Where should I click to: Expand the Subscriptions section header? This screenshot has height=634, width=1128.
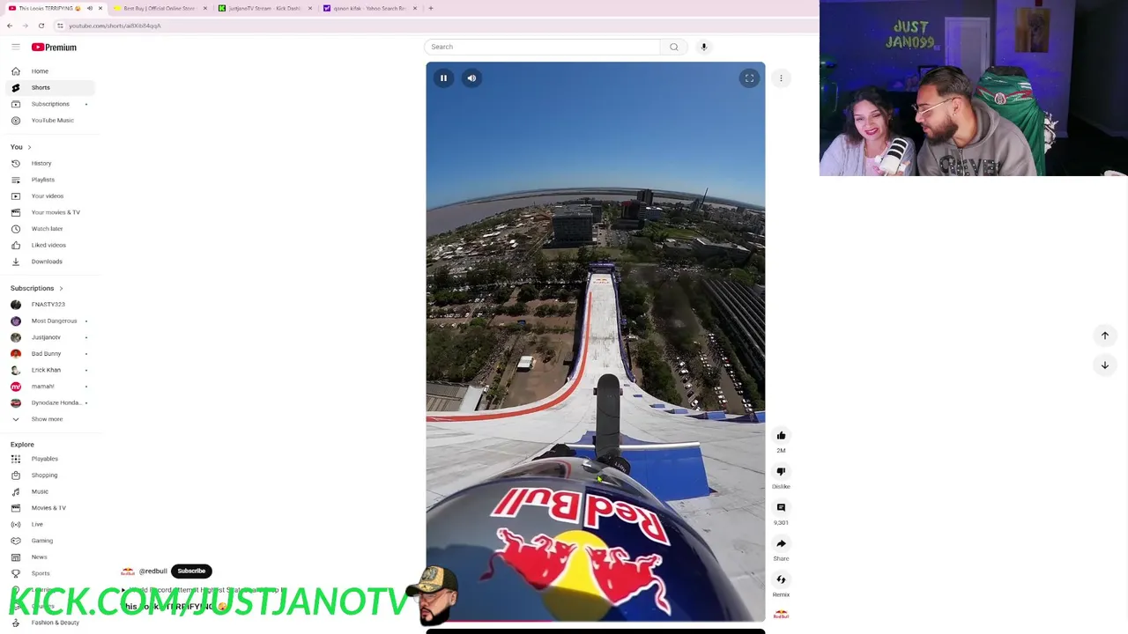[x=36, y=288]
